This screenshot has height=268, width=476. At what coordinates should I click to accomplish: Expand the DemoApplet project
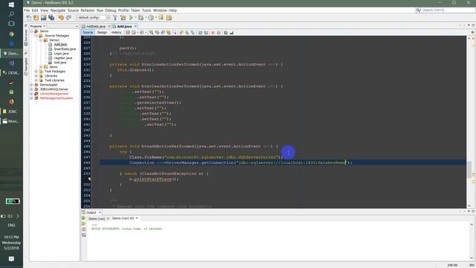31,85
